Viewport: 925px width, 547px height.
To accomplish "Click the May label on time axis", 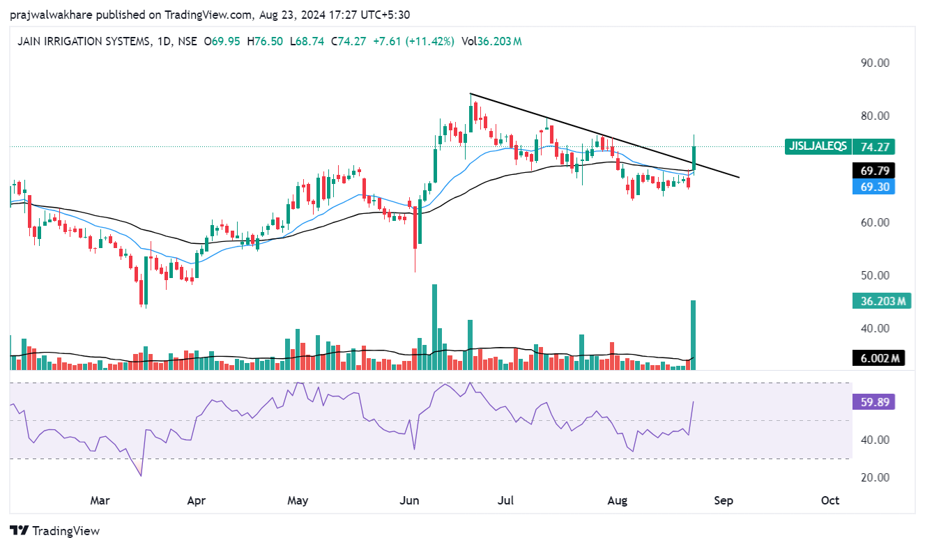I will [298, 500].
